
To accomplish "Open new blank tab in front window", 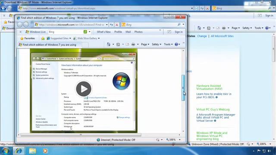I will pyautogui.click(x=85, y=45).
